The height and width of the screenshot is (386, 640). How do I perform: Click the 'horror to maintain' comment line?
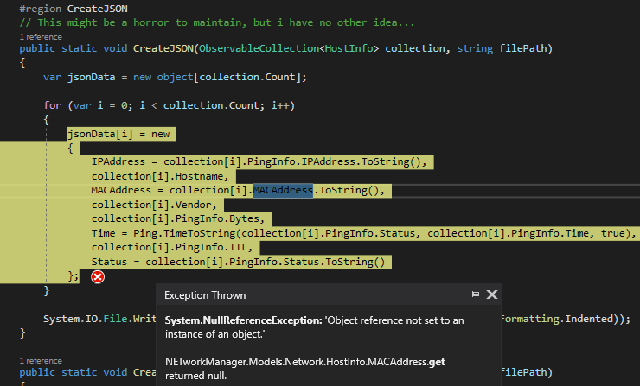[217, 22]
